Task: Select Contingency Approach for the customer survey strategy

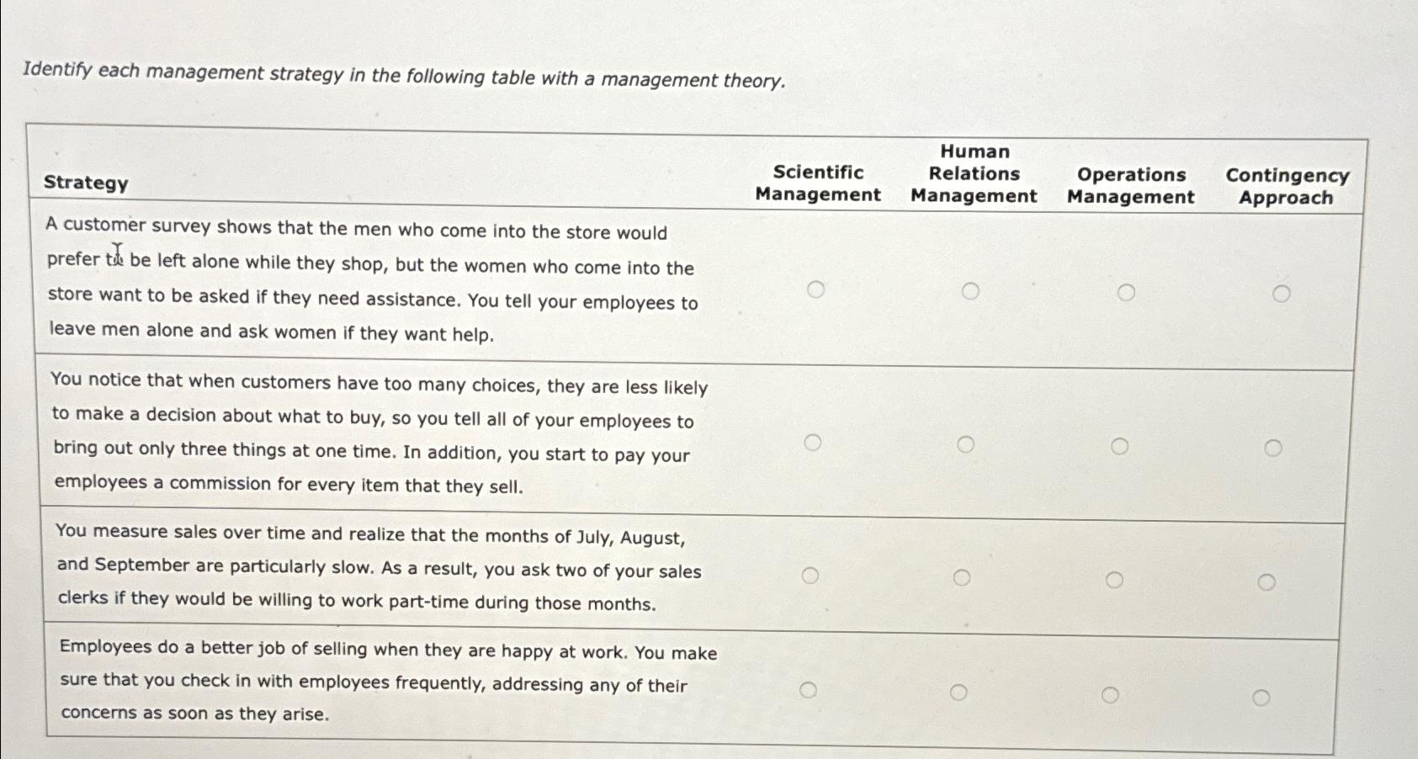Action: (1283, 292)
